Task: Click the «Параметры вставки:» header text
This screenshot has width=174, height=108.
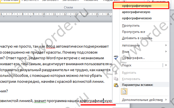Action: 138,85
